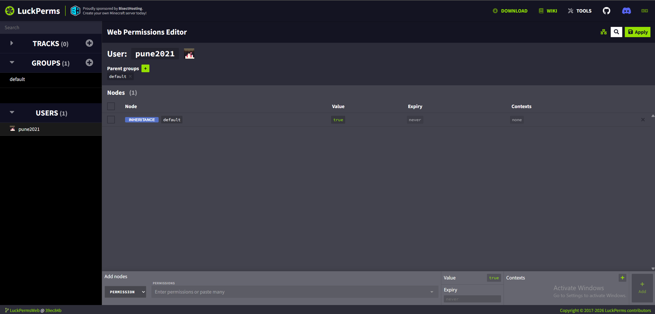655x314 pixels.
Task: Click the Apply button
Action: (x=637, y=32)
